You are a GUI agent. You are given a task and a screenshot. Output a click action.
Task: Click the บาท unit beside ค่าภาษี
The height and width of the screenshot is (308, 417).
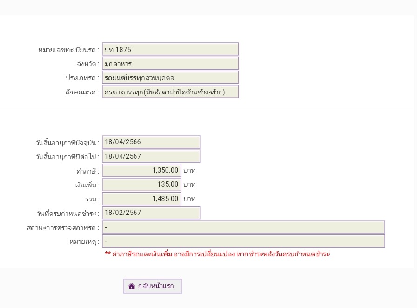coord(189,170)
